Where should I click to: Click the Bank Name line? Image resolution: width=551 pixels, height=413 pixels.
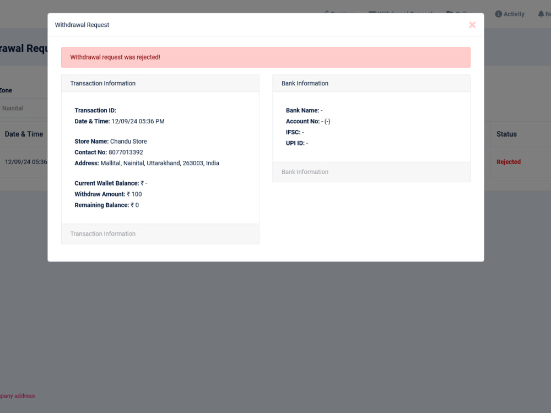coord(304,110)
